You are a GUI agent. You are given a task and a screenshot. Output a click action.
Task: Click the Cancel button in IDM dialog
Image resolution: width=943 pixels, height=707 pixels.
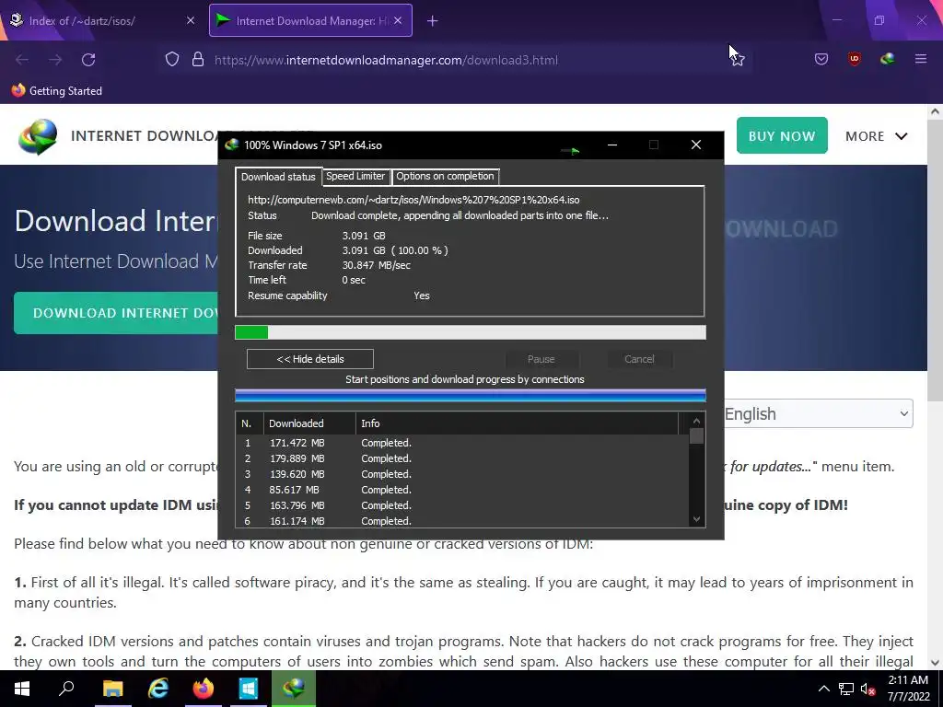click(639, 359)
